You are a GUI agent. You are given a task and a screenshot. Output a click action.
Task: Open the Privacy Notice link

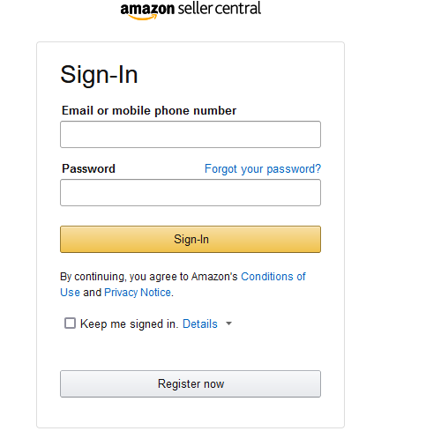(x=138, y=293)
